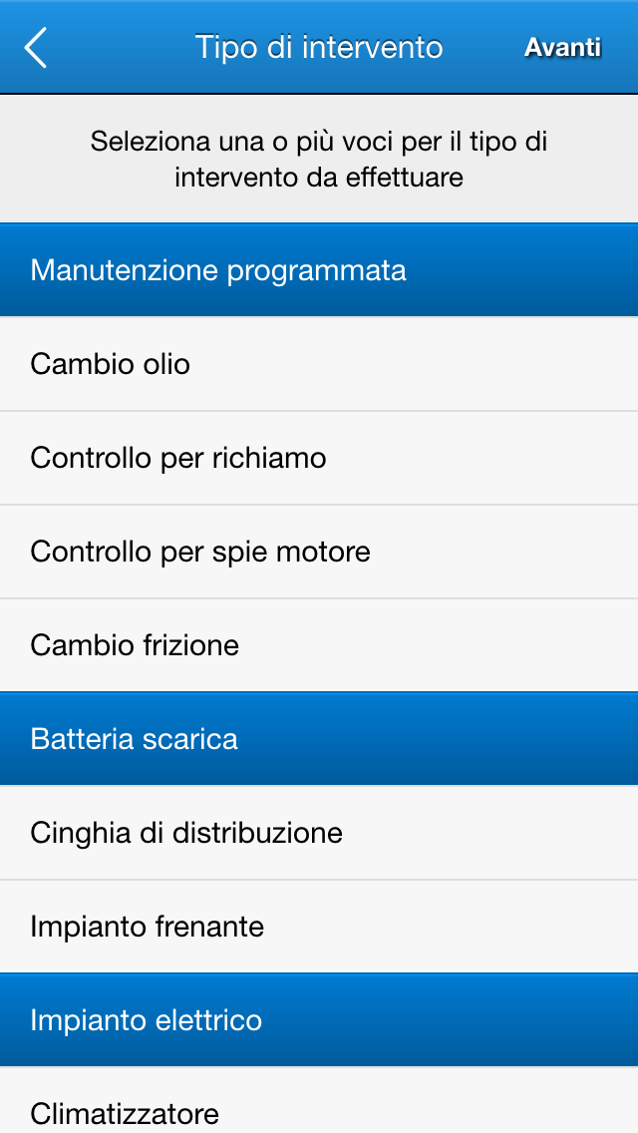Enable the brake system Impianto frenante option

(319, 927)
